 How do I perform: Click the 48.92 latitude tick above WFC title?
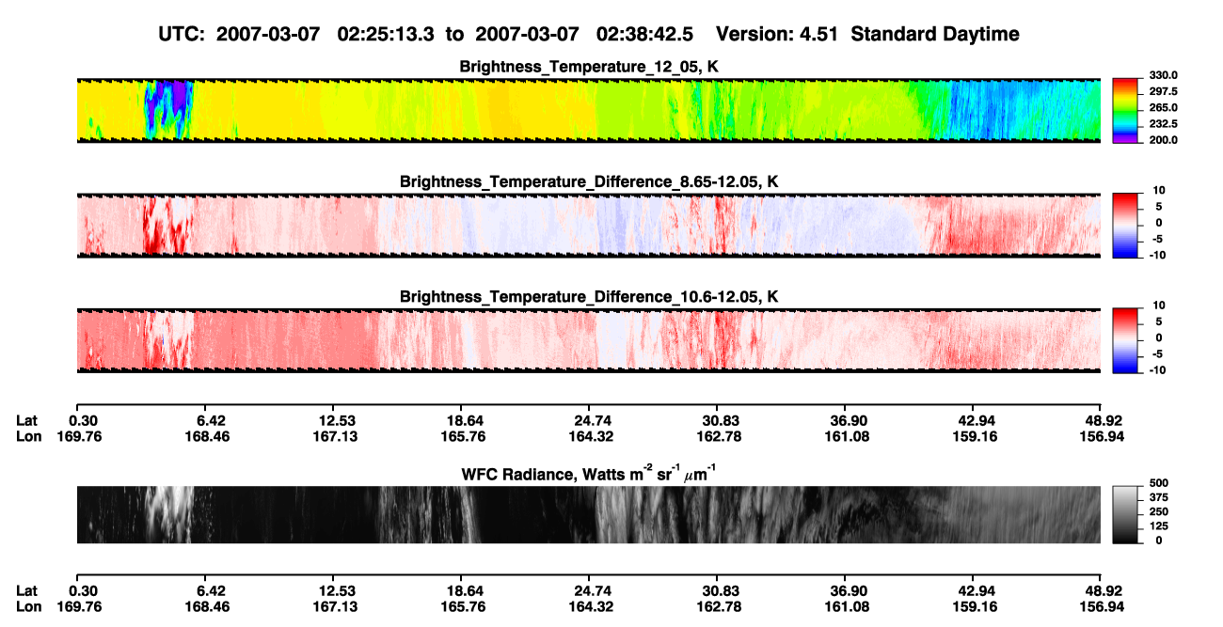coord(1103,420)
